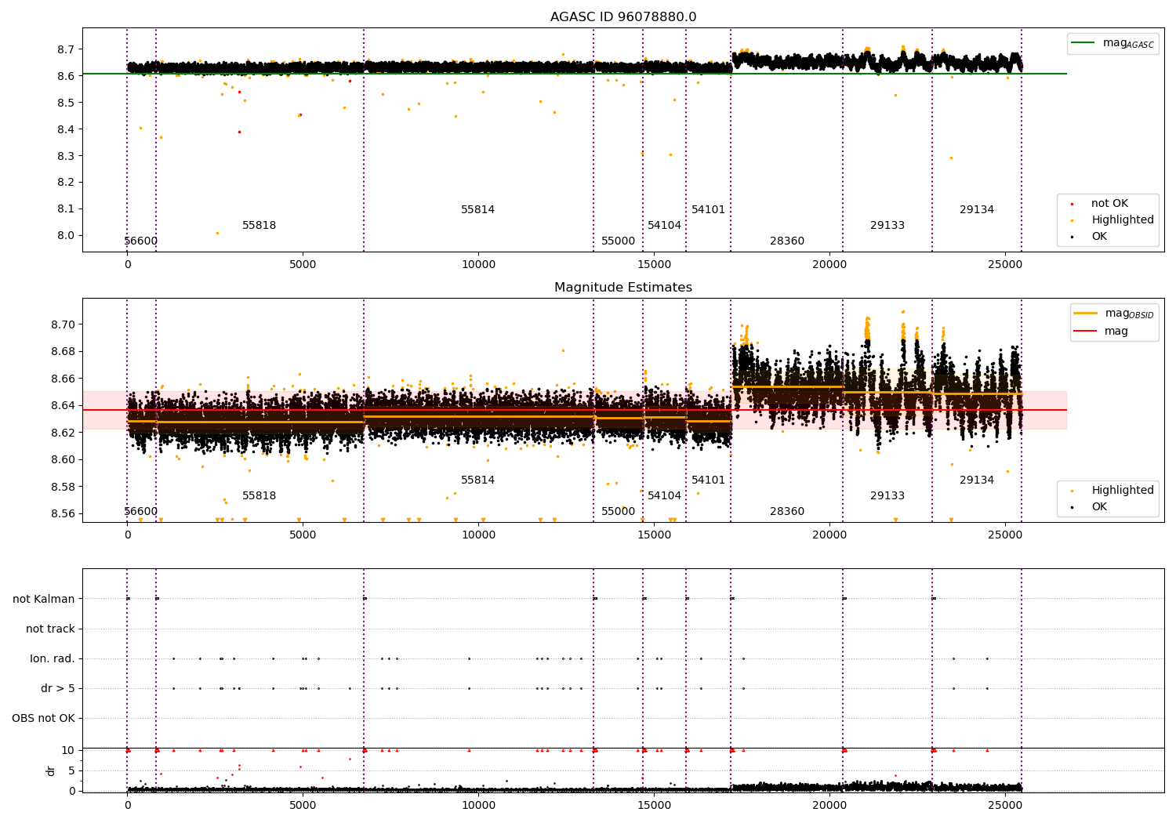The width and height of the screenshot is (1176, 823).
Task: Click y-axis tick 8.68 in Magnitude Estimates plot
Action: (x=63, y=351)
